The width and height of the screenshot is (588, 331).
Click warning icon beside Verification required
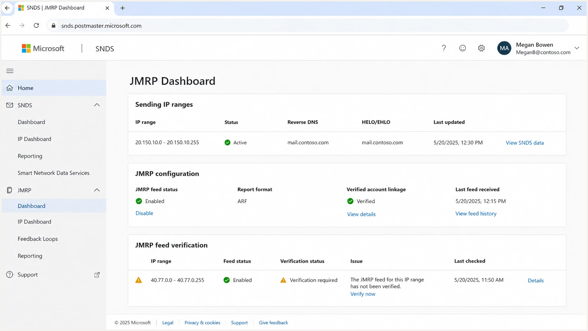click(283, 280)
